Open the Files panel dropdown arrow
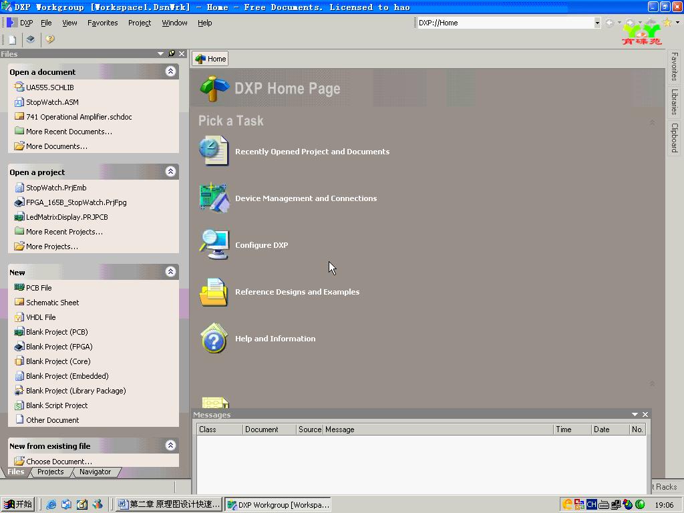The image size is (684, 513). click(160, 53)
